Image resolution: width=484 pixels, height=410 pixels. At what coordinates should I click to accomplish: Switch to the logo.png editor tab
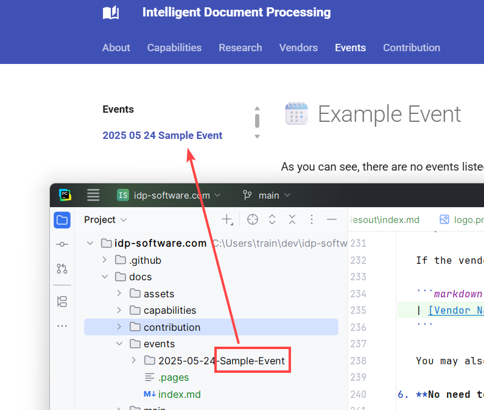tap(461, 220)
